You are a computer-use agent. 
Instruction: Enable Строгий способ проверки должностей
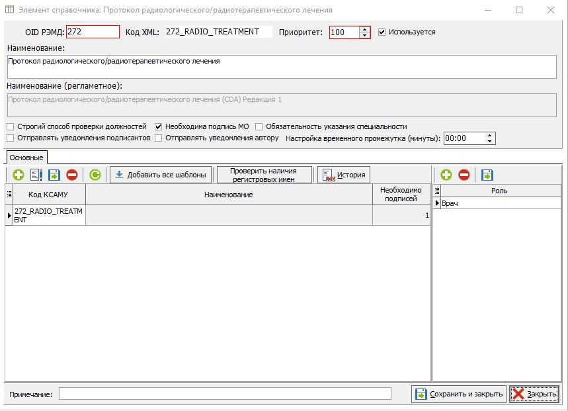11,127
